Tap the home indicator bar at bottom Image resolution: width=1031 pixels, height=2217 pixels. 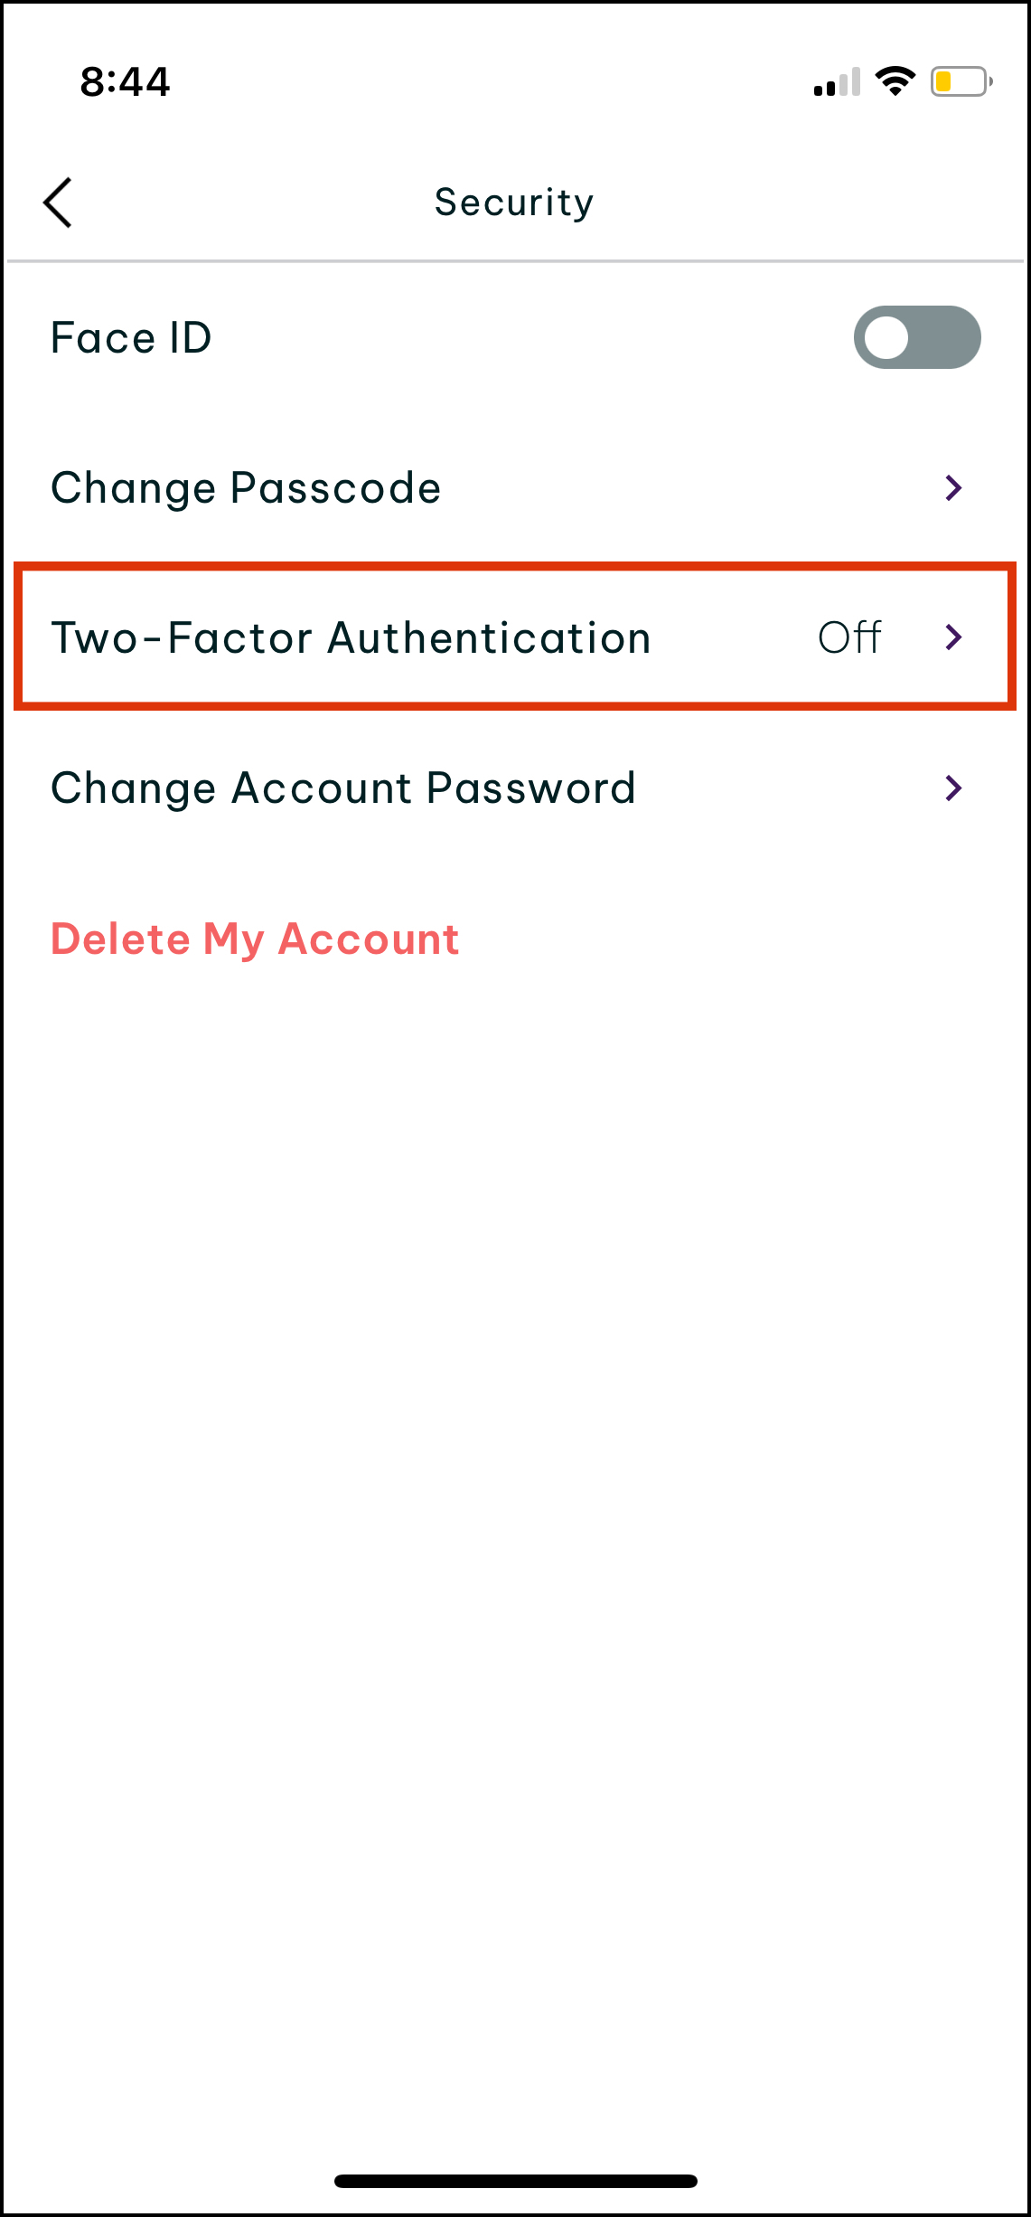515,2181
